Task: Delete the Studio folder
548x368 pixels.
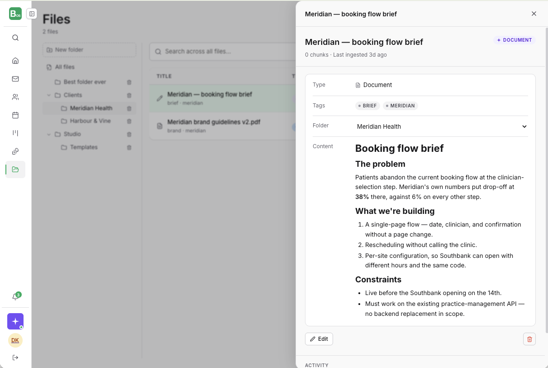Action: (x=129, y=134)
